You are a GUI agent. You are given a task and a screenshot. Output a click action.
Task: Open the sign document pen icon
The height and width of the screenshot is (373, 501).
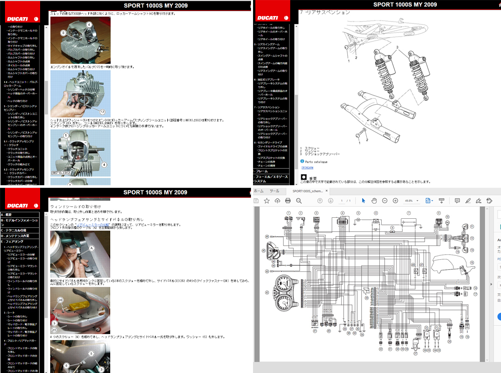click(x=478, y=201)
